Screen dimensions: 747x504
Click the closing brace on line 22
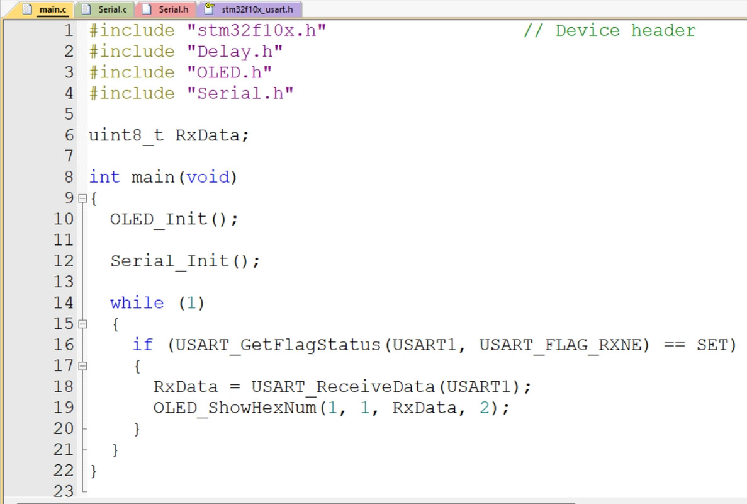(93, 471)
